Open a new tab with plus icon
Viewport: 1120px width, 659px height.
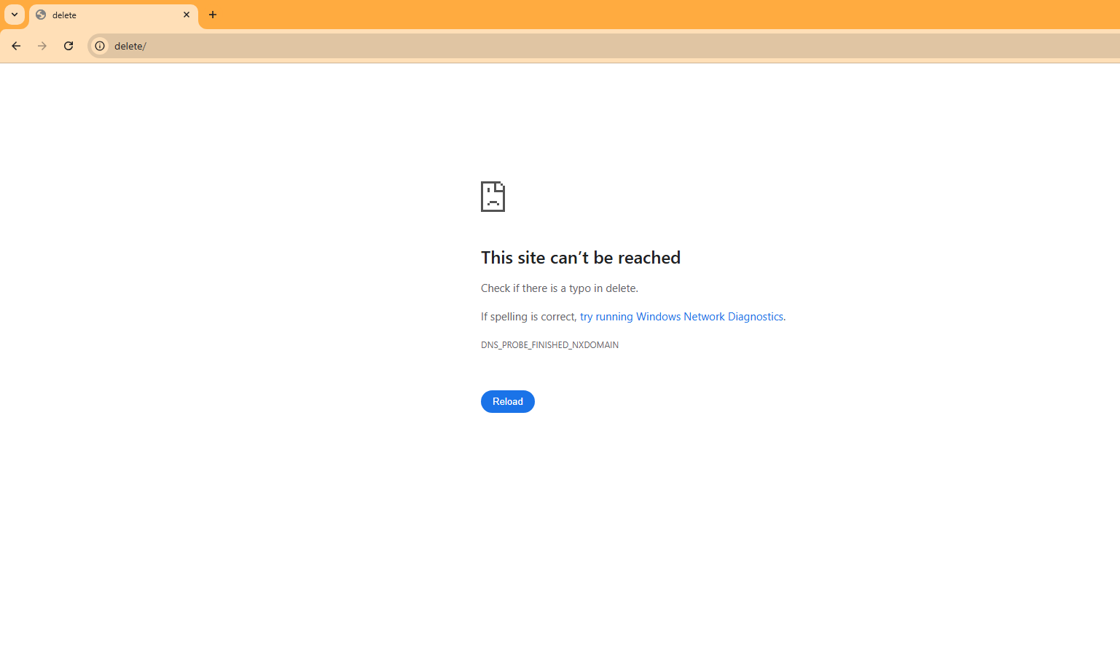click(213, 15)
